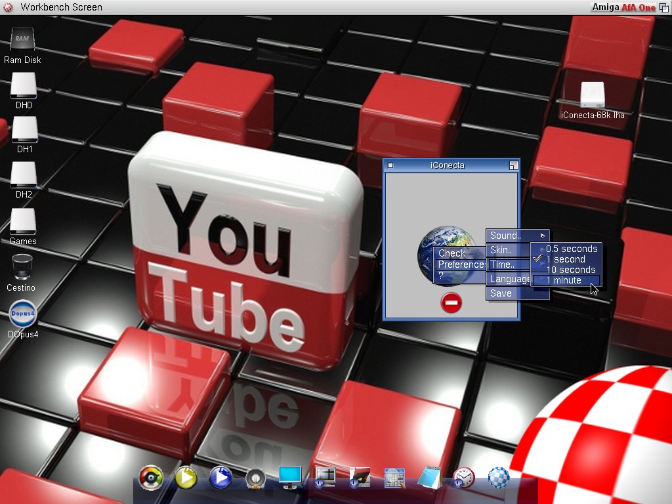Click the Check menu entry

click(x=451, y=253)
